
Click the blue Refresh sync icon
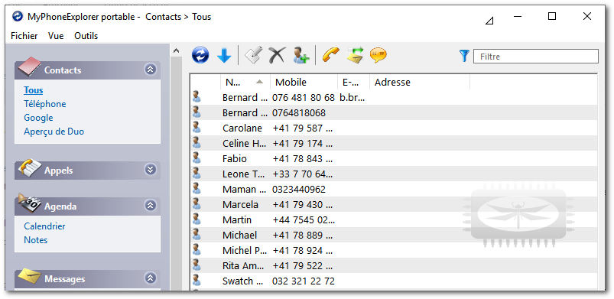click(x=200, y=55)
